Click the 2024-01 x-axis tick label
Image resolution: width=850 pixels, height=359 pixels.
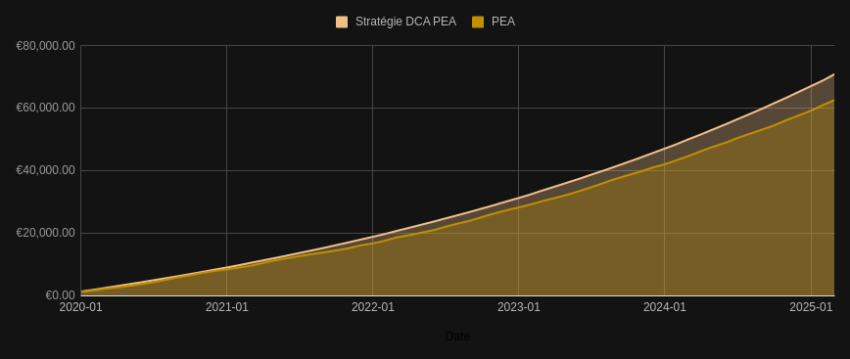(665, 307)
